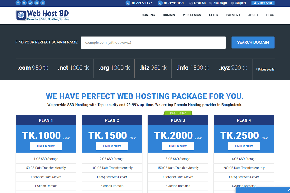The image size is (290, 193).
Task: Open the About menu item
Action: (x=253, y=15)
